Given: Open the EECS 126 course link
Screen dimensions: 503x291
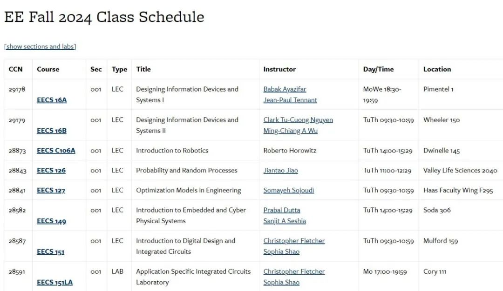Looking at the screenshot, I should [x=51, y=170].
